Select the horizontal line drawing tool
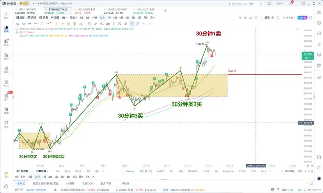The width and height of the screenshot is (323, 193). point(35,24)
